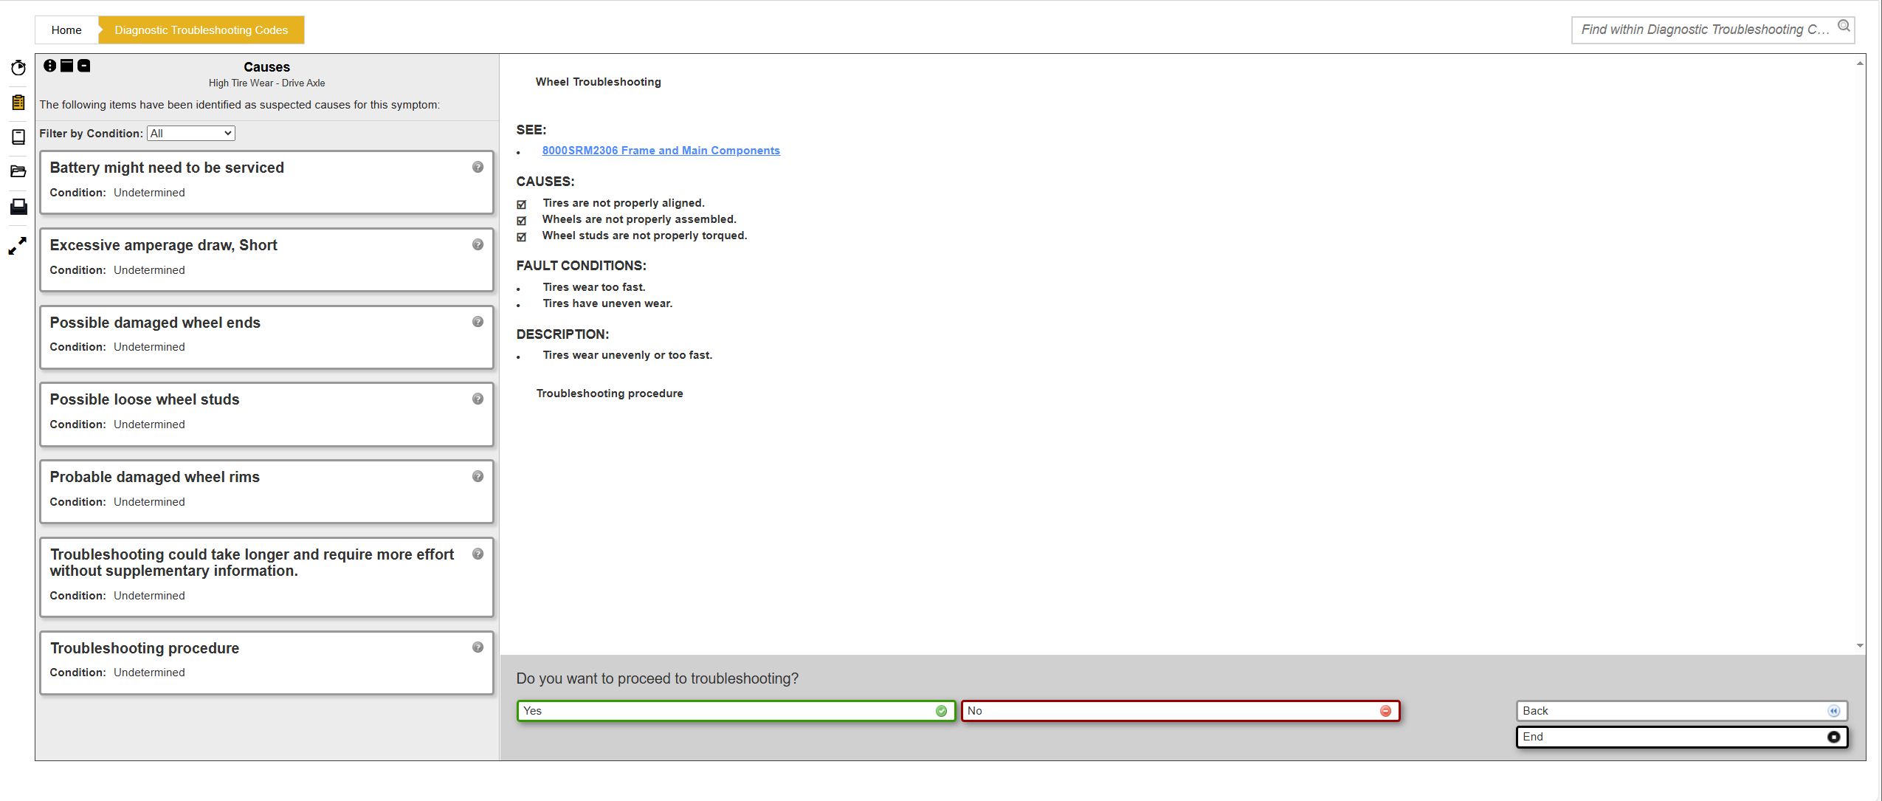
Task: Click the Wheel Troubleshooting heading text
Action: tap(598, 82)
